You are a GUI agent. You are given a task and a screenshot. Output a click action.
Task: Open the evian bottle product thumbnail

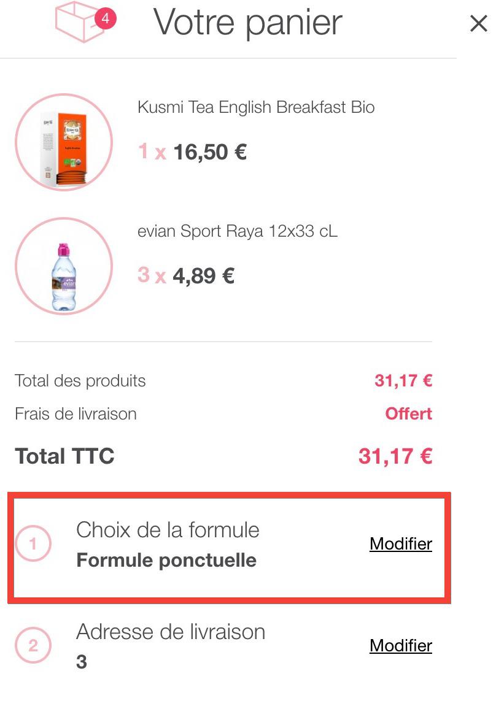click(x=64, y=266)
